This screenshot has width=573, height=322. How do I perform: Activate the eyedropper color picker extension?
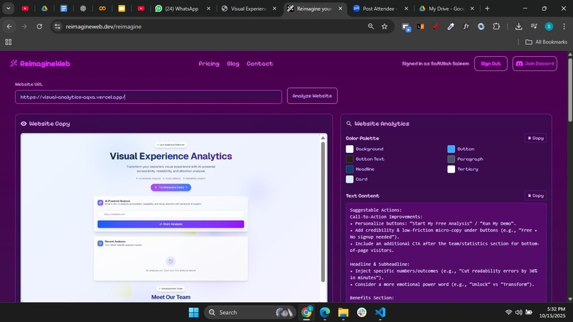tap(451, 26)
